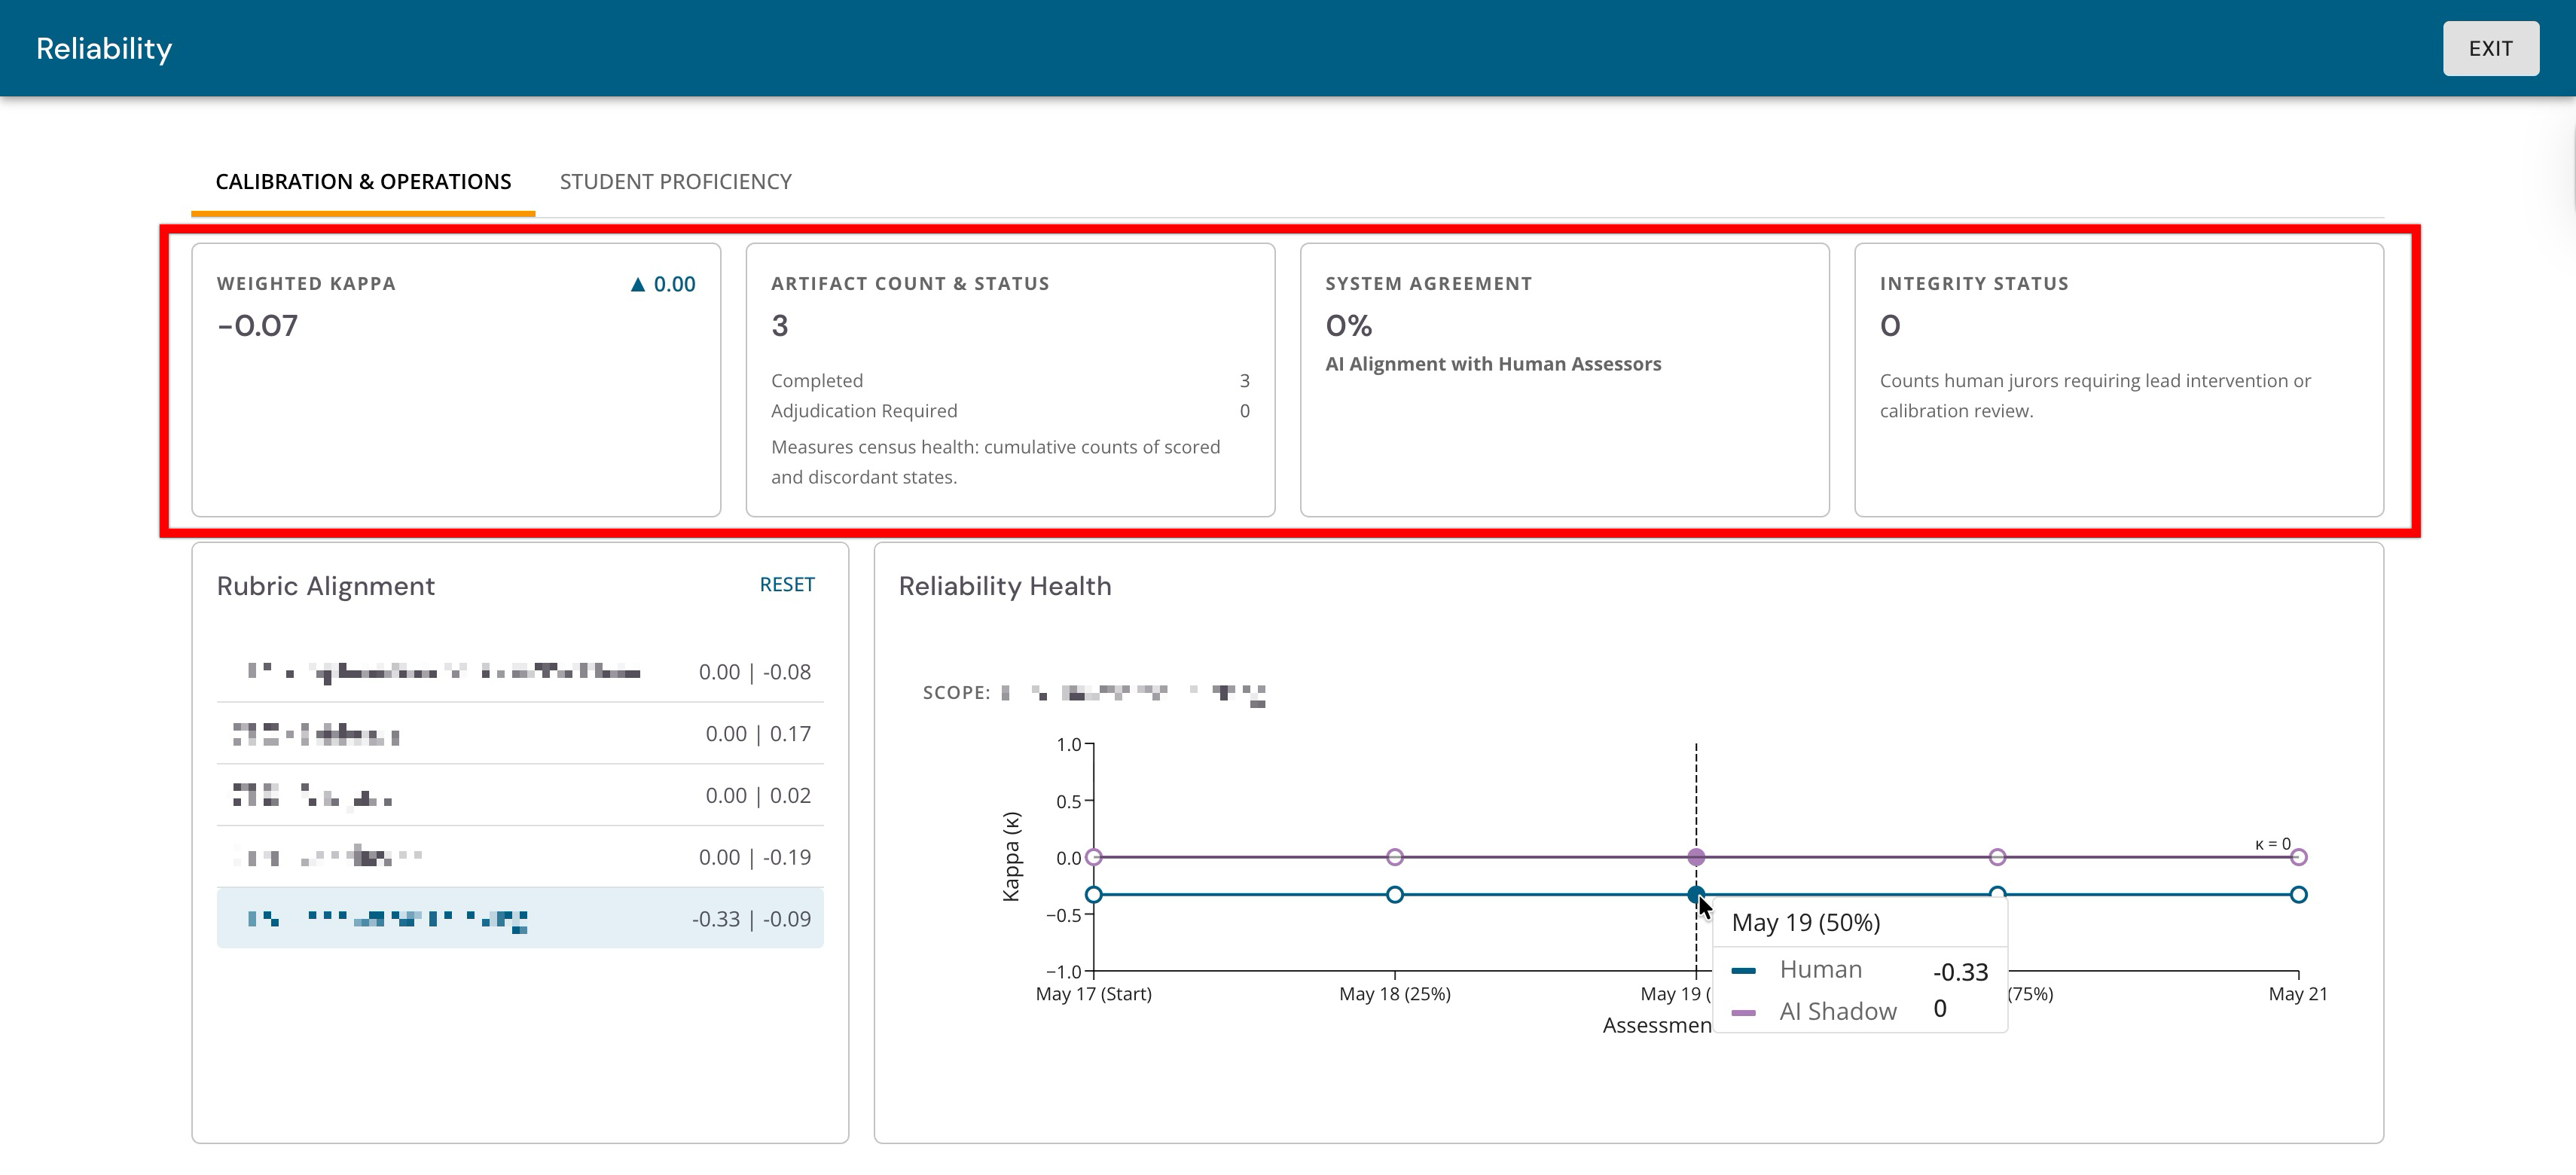Viewport: 2576px width, 1175px height.
Task: Open the System Agreement card
Action: [1564, 380]
